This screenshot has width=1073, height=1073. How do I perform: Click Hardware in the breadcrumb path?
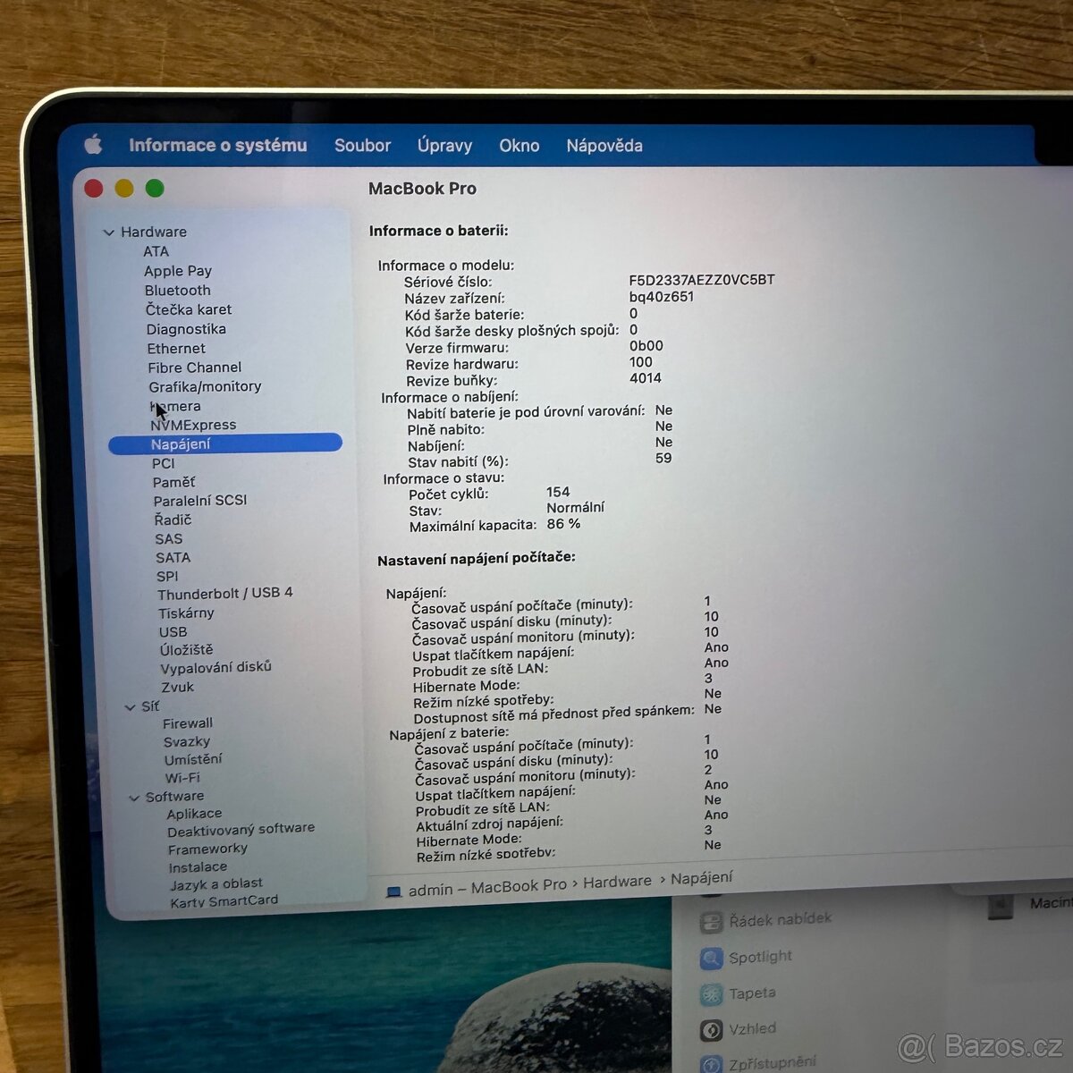click(x=617, y=882)
